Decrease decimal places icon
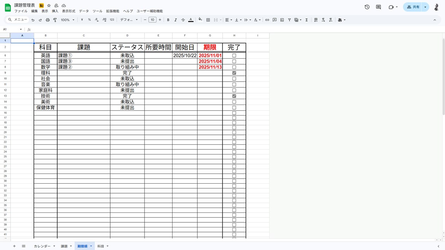 tap(97, 20)
